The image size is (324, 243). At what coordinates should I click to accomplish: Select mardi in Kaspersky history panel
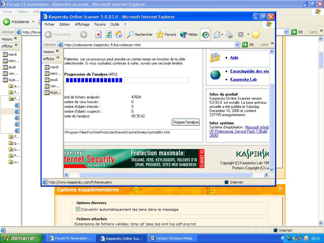52,67
